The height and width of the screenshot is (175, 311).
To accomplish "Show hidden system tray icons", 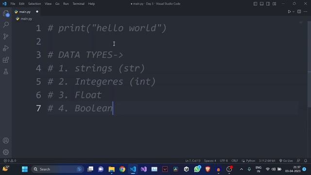I will pos(242,169).
